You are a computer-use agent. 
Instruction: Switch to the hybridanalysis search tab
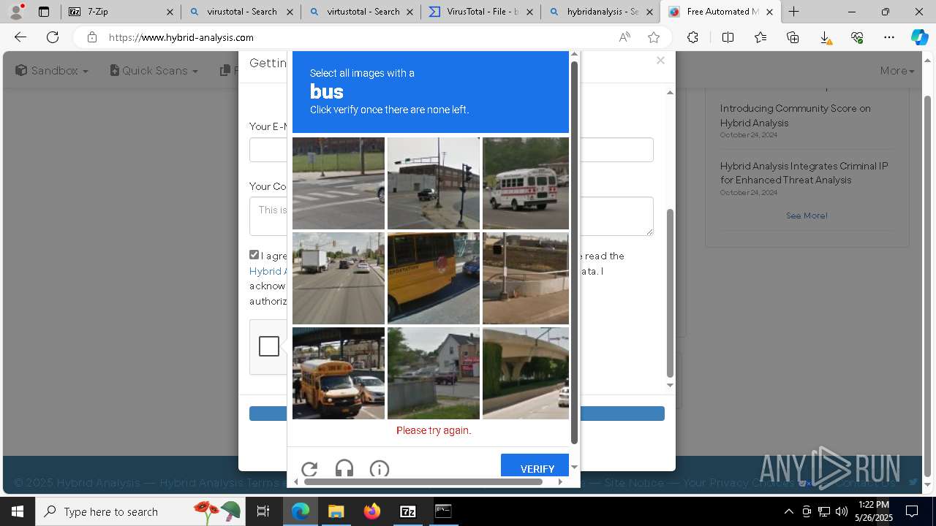(x=601, y=12)
